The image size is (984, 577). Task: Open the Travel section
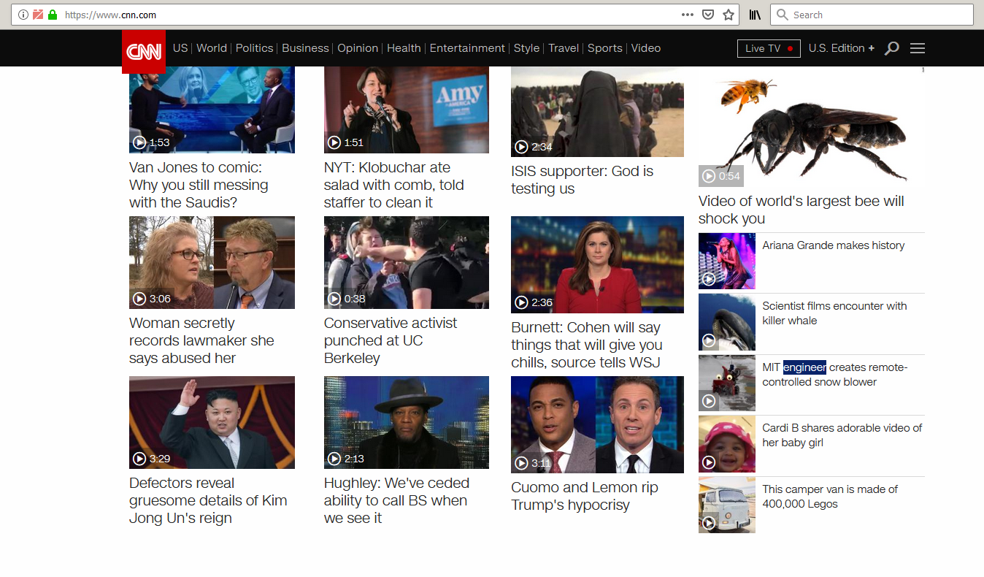[564, 48]
